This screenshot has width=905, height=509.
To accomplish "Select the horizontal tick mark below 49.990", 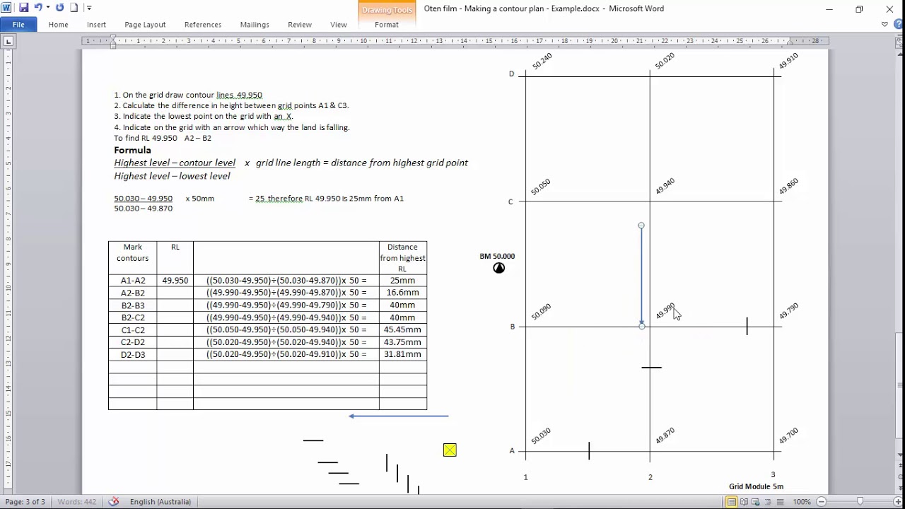I will [x=652, y=368].
